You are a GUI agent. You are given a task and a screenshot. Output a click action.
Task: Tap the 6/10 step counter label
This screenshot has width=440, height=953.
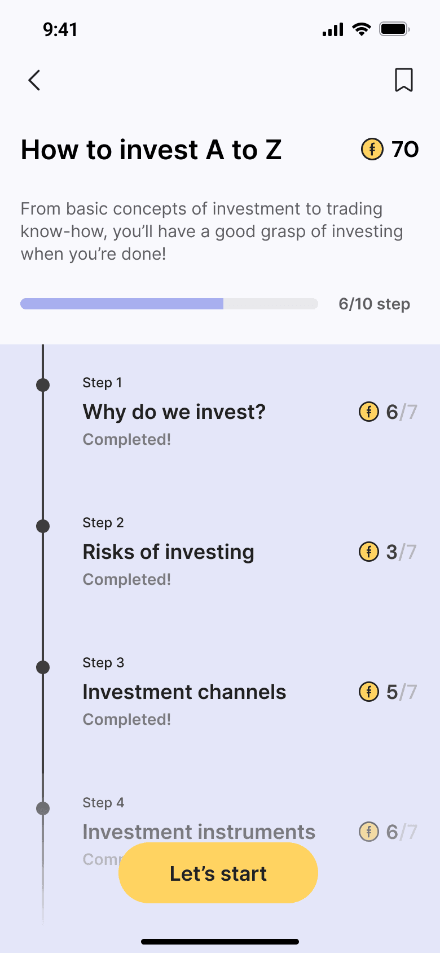(x=374, y=304)
